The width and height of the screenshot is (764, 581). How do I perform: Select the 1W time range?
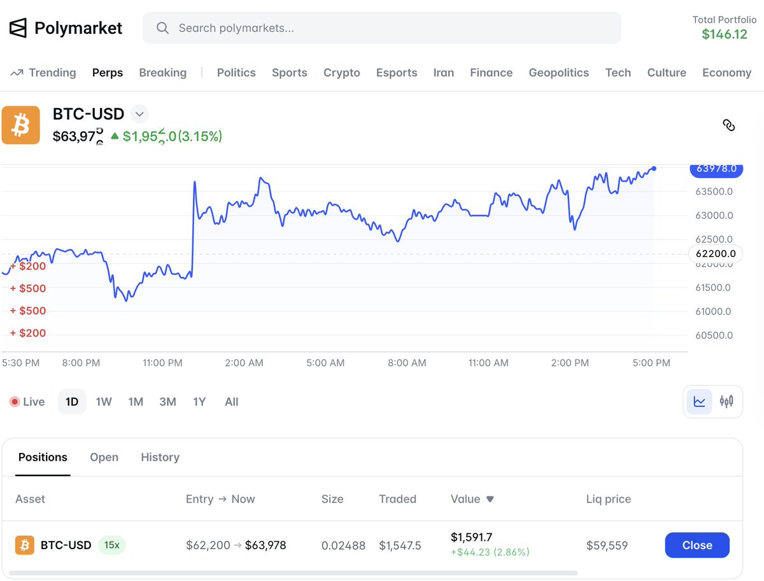104,402
